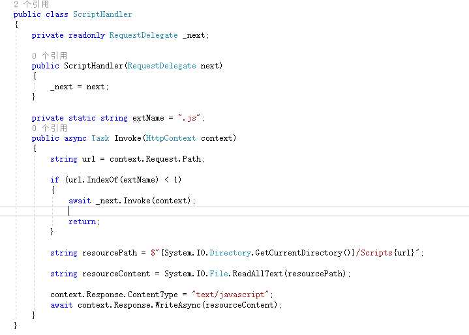Click the WriteAsync method call
469x335 pixels.
point(177,305)
